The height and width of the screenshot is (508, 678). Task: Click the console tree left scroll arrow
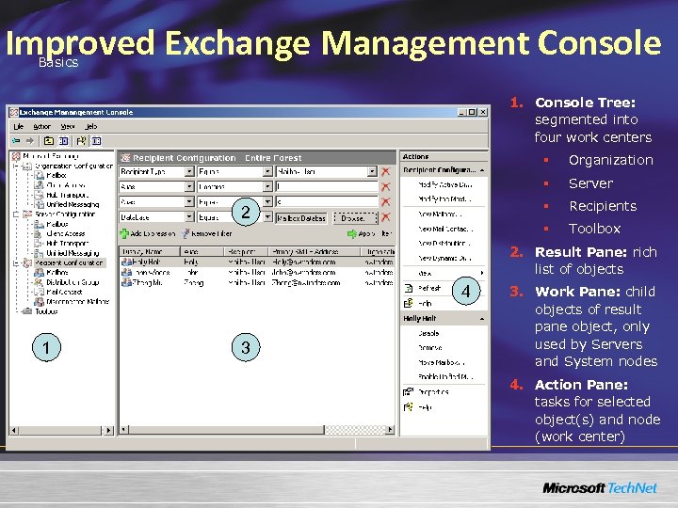(14, 430)
